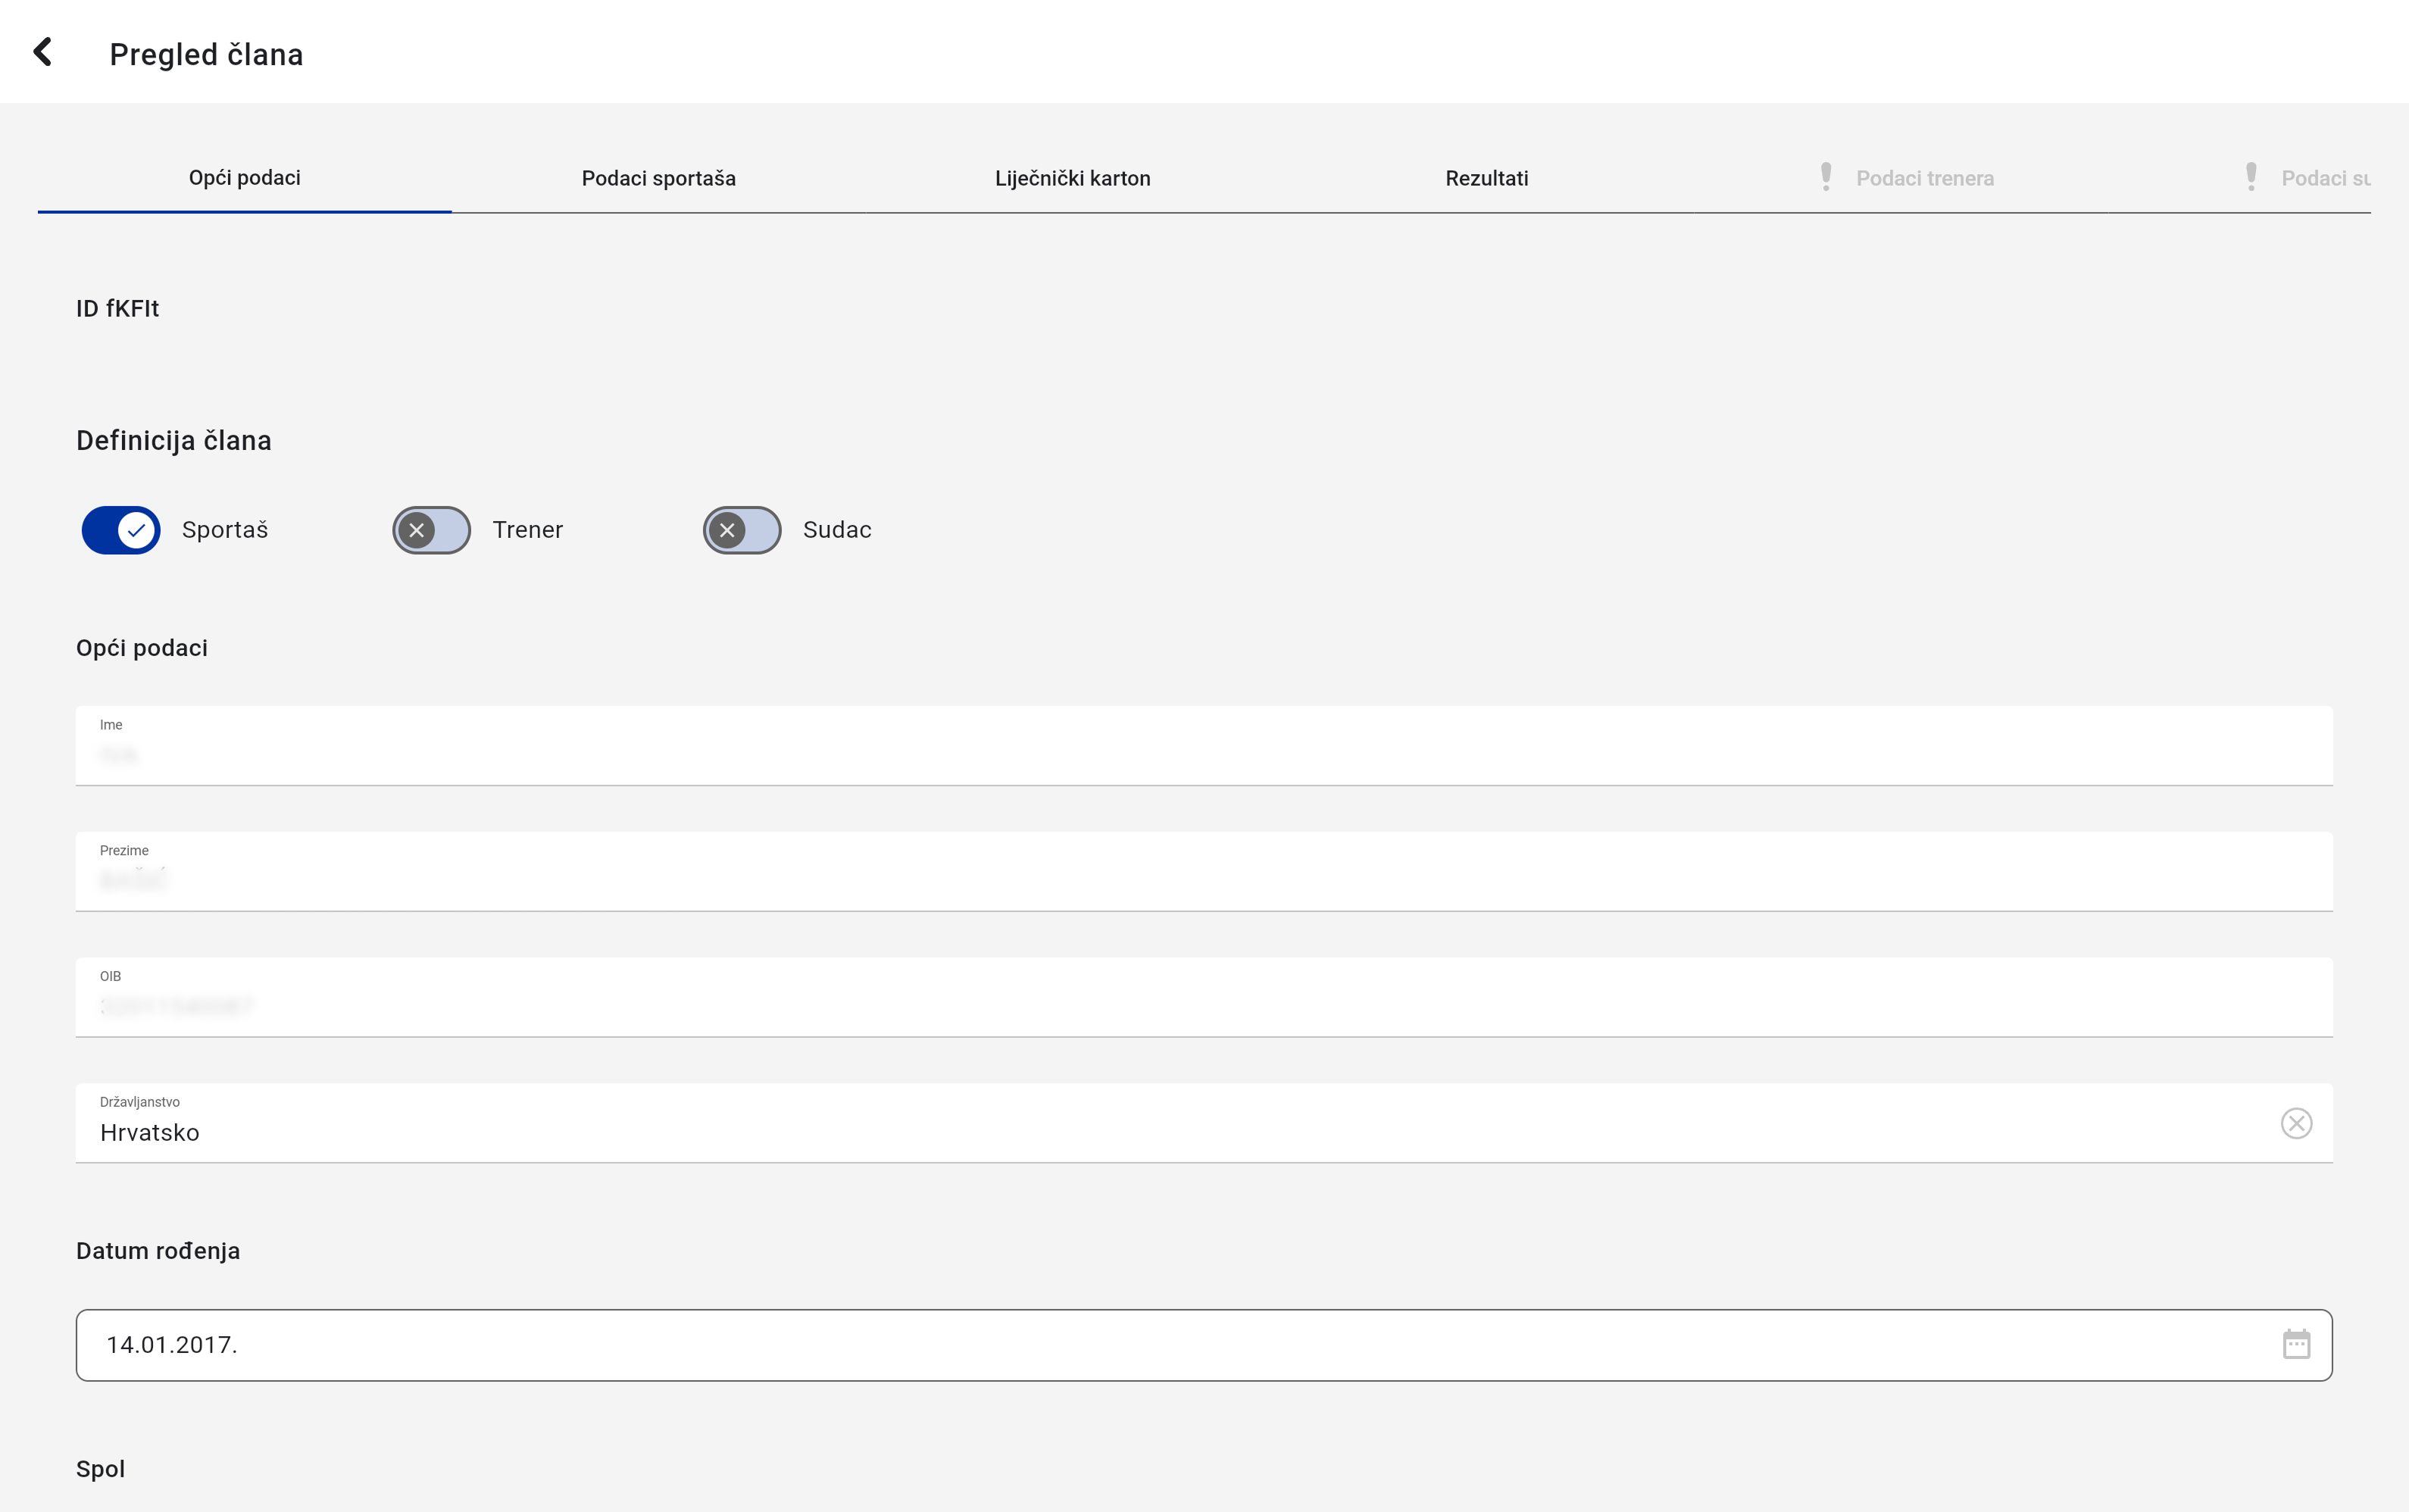2409x1512 pixels.
Task: Select the Rezultati tab
Action: tap(1486, 178)
